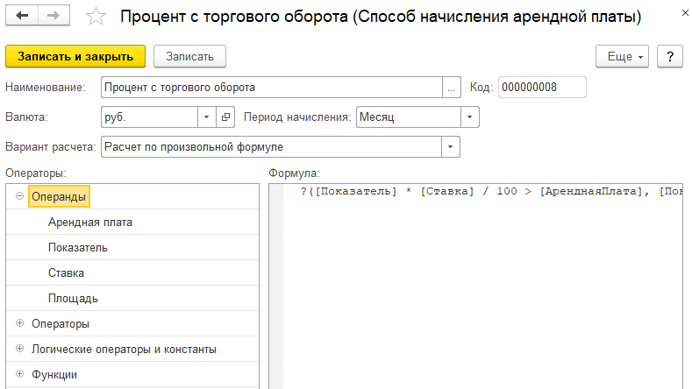The height and width of the screenshot is (389, 692).
Task: Click inside the Код input field
Action: (x=541, y=88)
